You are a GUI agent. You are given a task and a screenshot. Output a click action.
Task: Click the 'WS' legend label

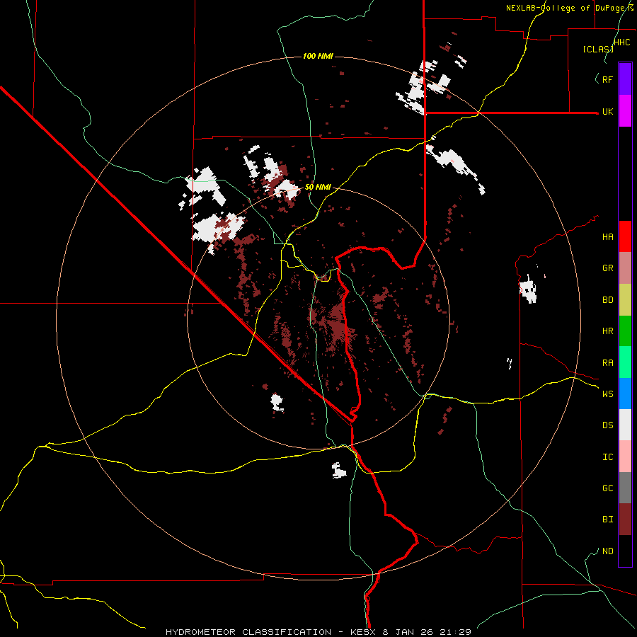(x=608, y=394)
